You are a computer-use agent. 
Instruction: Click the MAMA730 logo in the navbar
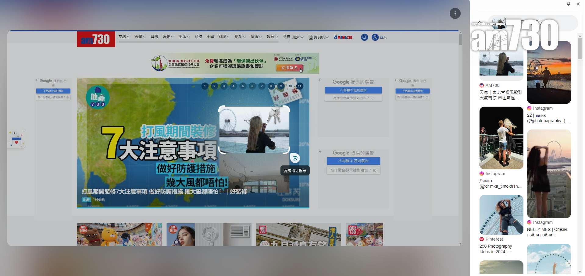[x=343, y=37]
